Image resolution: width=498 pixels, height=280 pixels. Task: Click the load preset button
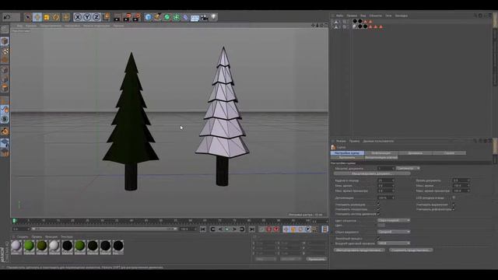click(359, 250)
